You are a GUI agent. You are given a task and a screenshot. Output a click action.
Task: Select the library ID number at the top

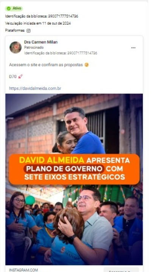pos(63,16)
